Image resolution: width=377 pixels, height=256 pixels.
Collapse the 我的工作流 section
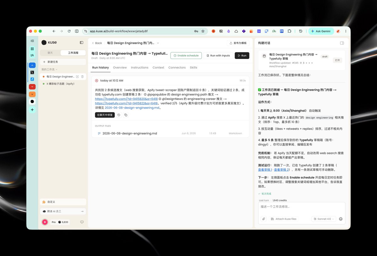coord(50,69)
